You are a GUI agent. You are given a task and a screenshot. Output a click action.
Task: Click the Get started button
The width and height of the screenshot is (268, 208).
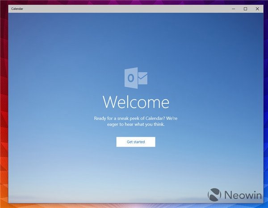[x=136, y=142]
